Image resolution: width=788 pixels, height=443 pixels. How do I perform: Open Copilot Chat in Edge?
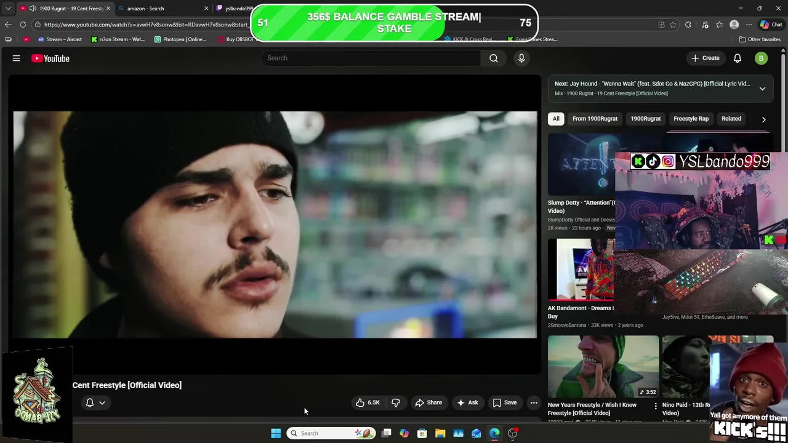[771, 25]
